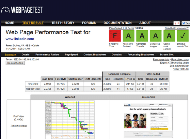
Task: Click Export HTTP Archive (.har)
Action: pos(174,63)
